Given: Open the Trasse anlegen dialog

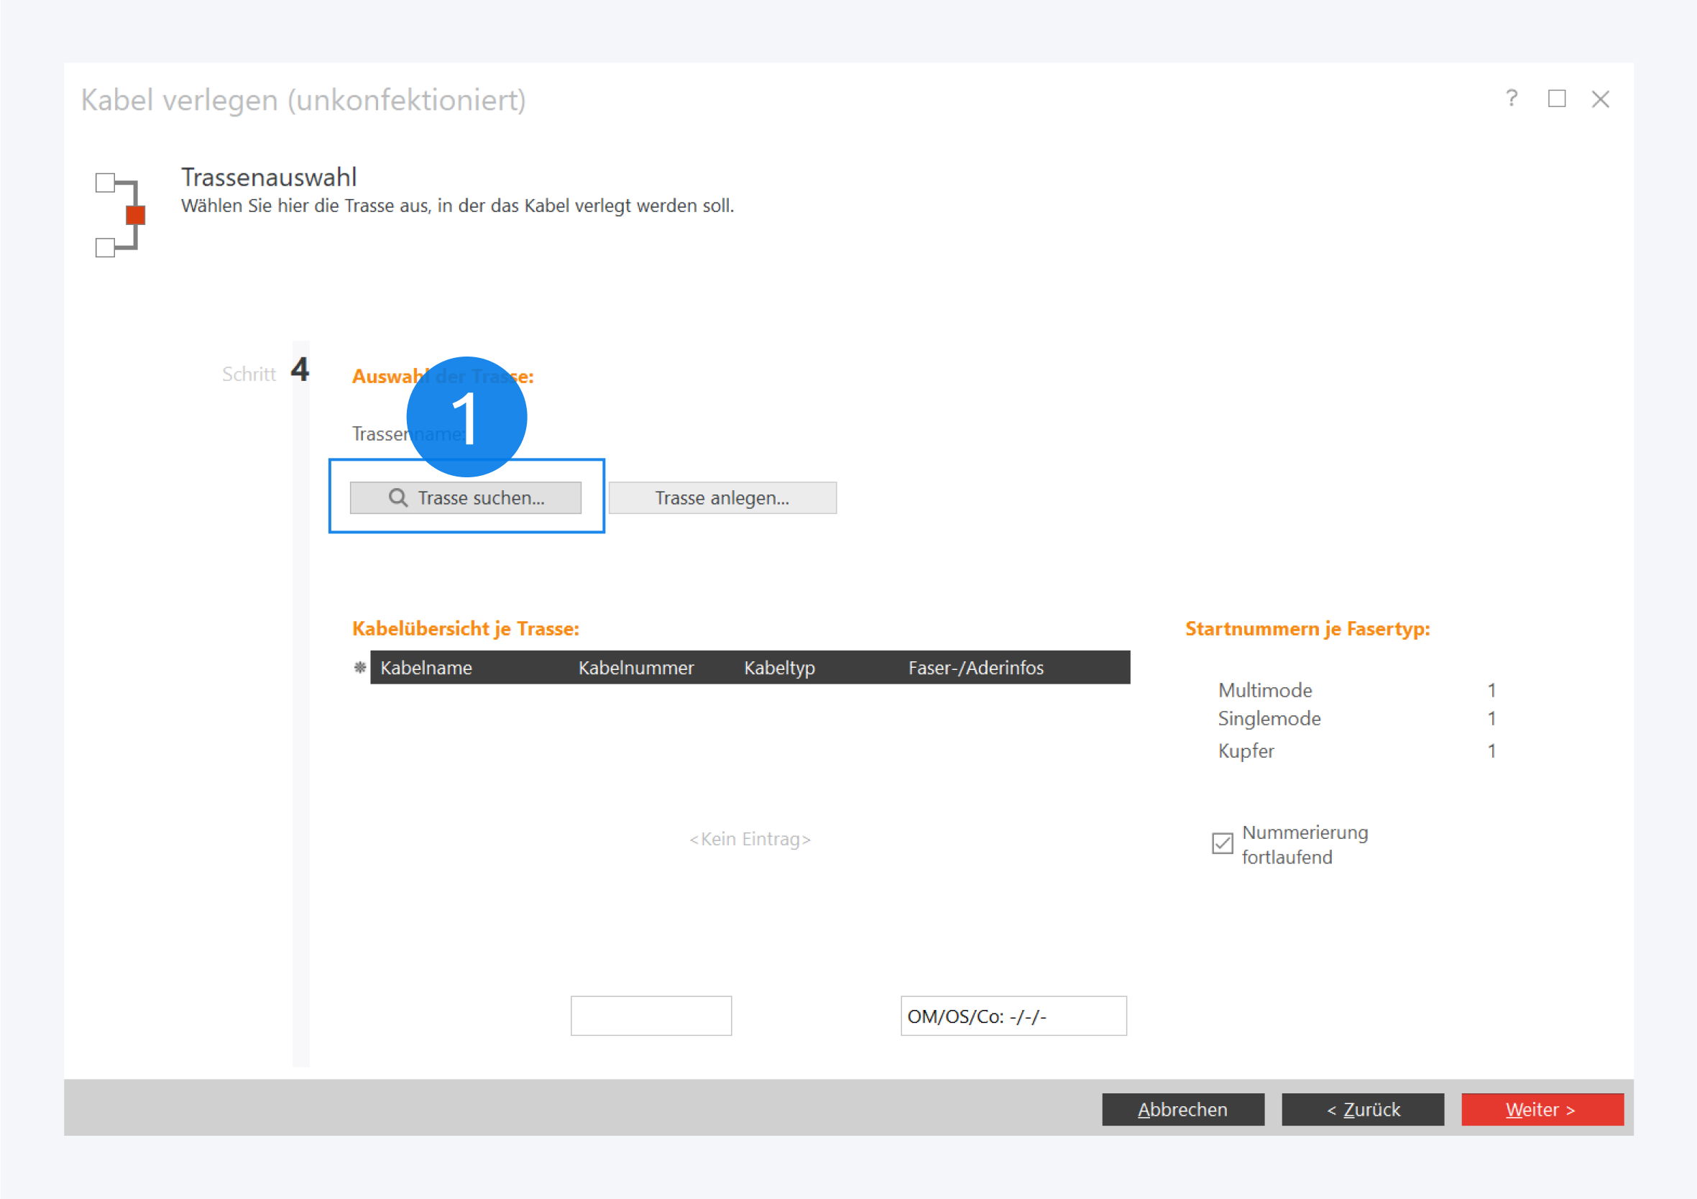Looking at the screenshot, I should [x=722, y=497].
